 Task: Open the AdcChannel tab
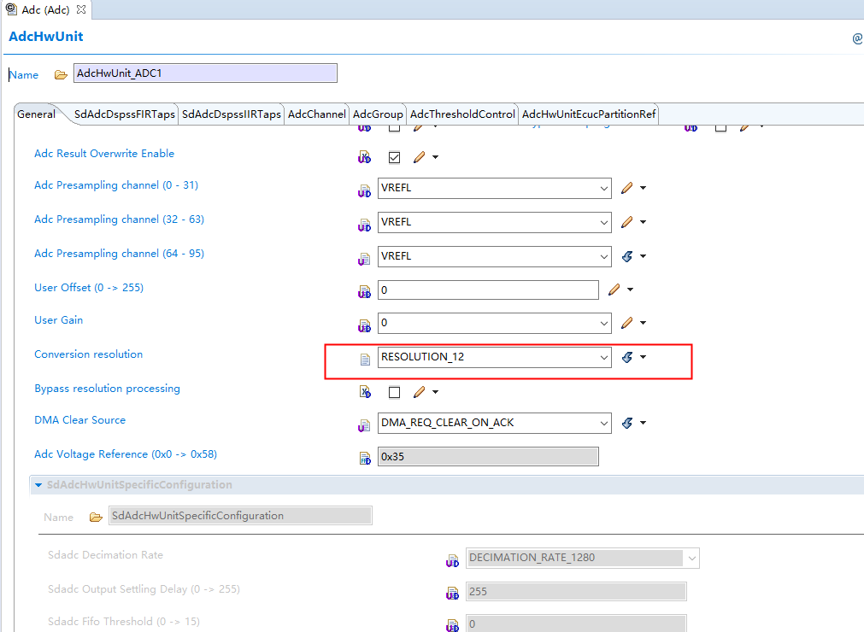pyautogui.click(x=317, y=114)
